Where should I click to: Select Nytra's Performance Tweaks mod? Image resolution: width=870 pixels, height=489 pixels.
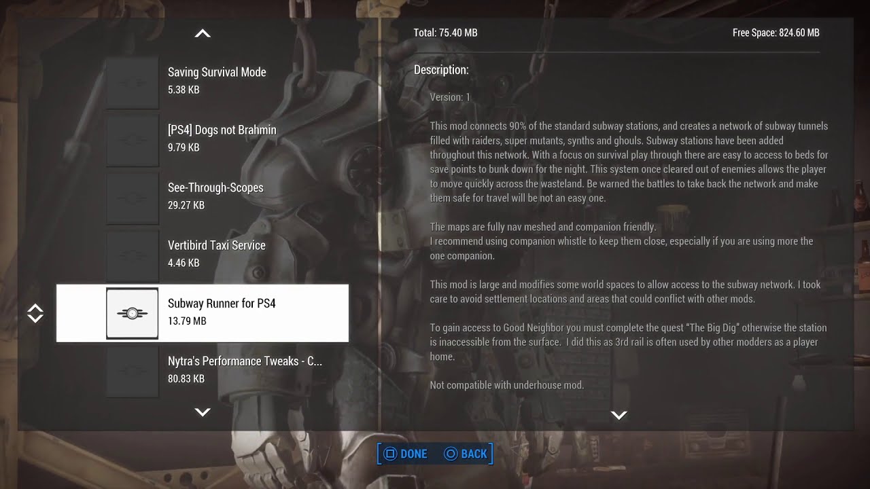pyautogui.click(x=203, y=370)
